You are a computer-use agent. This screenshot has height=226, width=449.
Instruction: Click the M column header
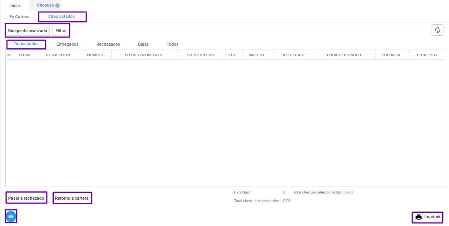click(x=9, y=55)
